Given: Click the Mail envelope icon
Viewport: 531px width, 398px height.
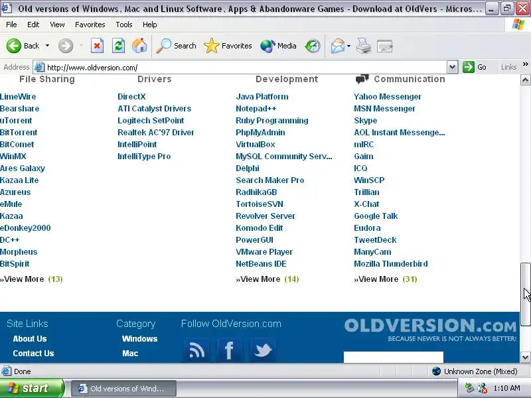Looking at the screenshot, I should (x=337, y=46).
